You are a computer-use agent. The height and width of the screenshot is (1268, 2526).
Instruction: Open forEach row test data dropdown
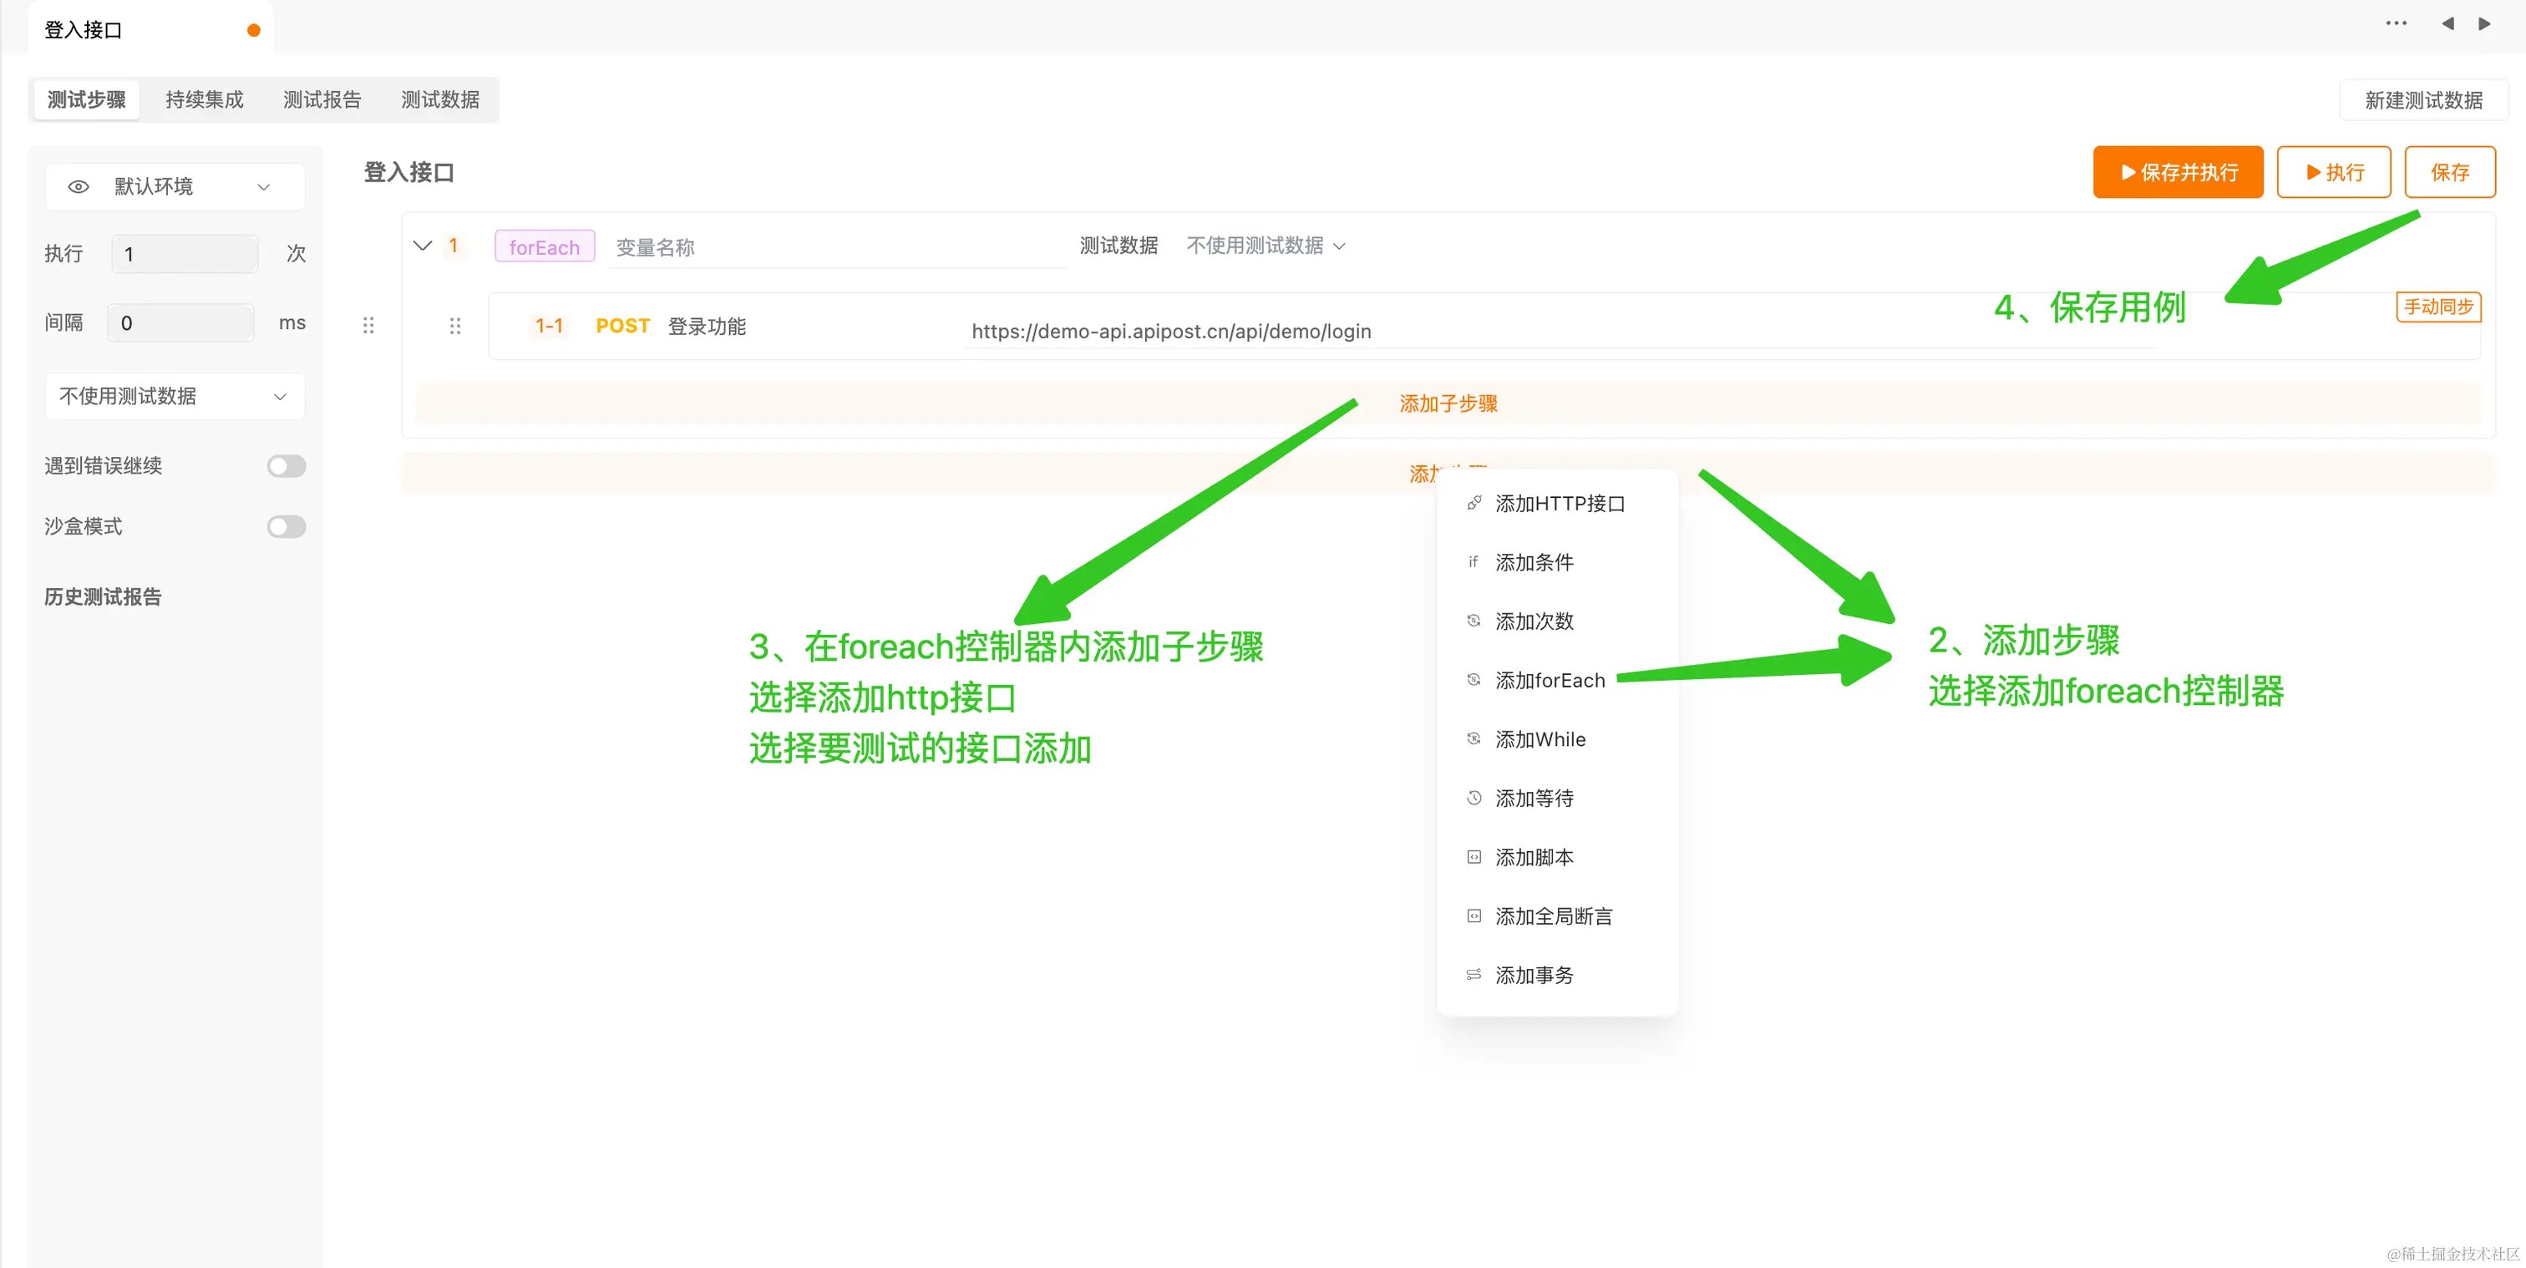tap(1265, 246)
